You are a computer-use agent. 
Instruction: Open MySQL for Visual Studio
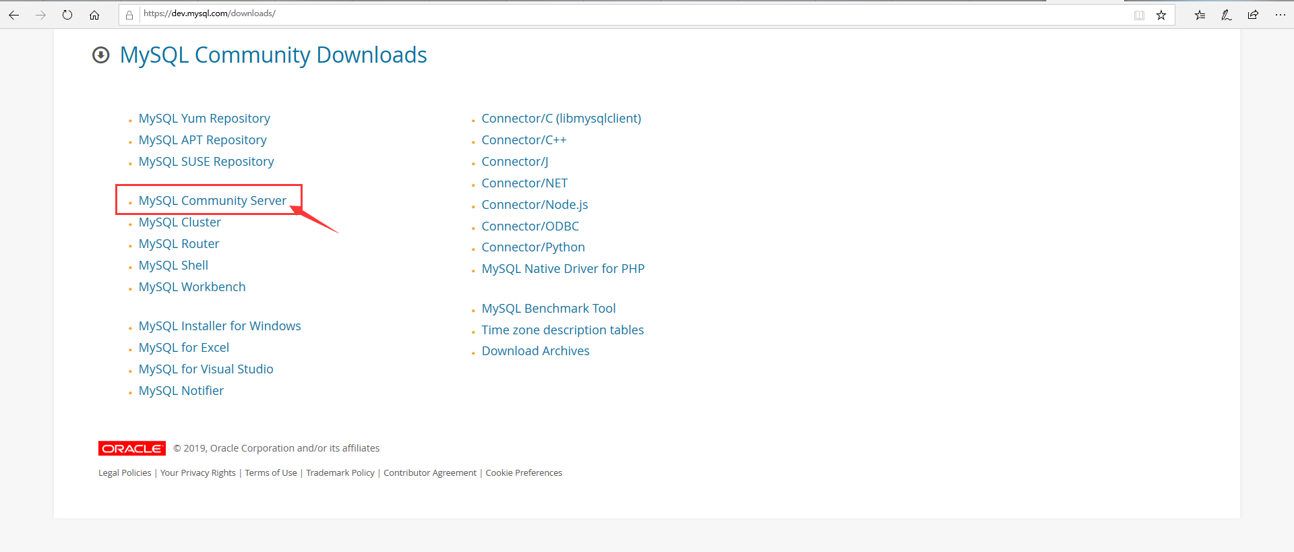pos(206,369)
